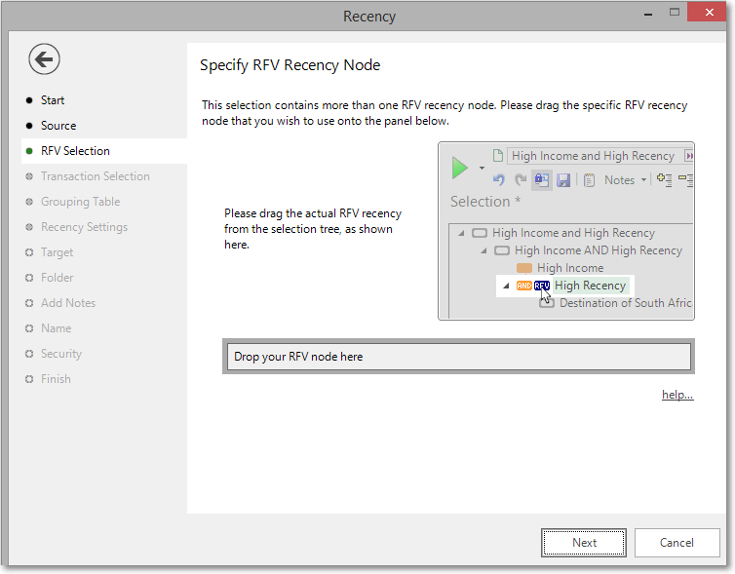
Task: Minimize the Recency window
Action: pos(648,14)
